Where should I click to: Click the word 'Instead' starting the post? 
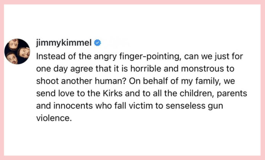coord(51,56)
